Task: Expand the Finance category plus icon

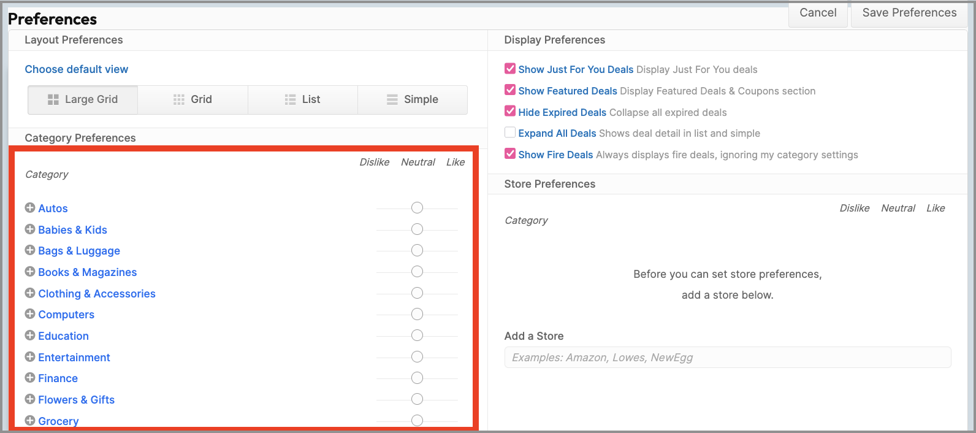Action: 30,378
